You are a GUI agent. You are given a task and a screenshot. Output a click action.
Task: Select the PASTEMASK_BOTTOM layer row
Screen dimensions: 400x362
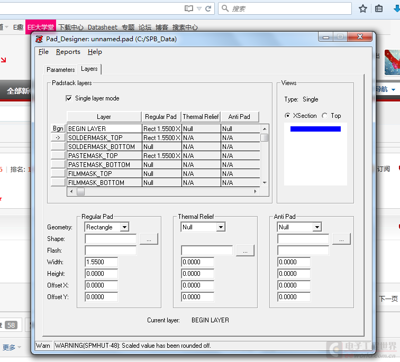tap(163, 165)
